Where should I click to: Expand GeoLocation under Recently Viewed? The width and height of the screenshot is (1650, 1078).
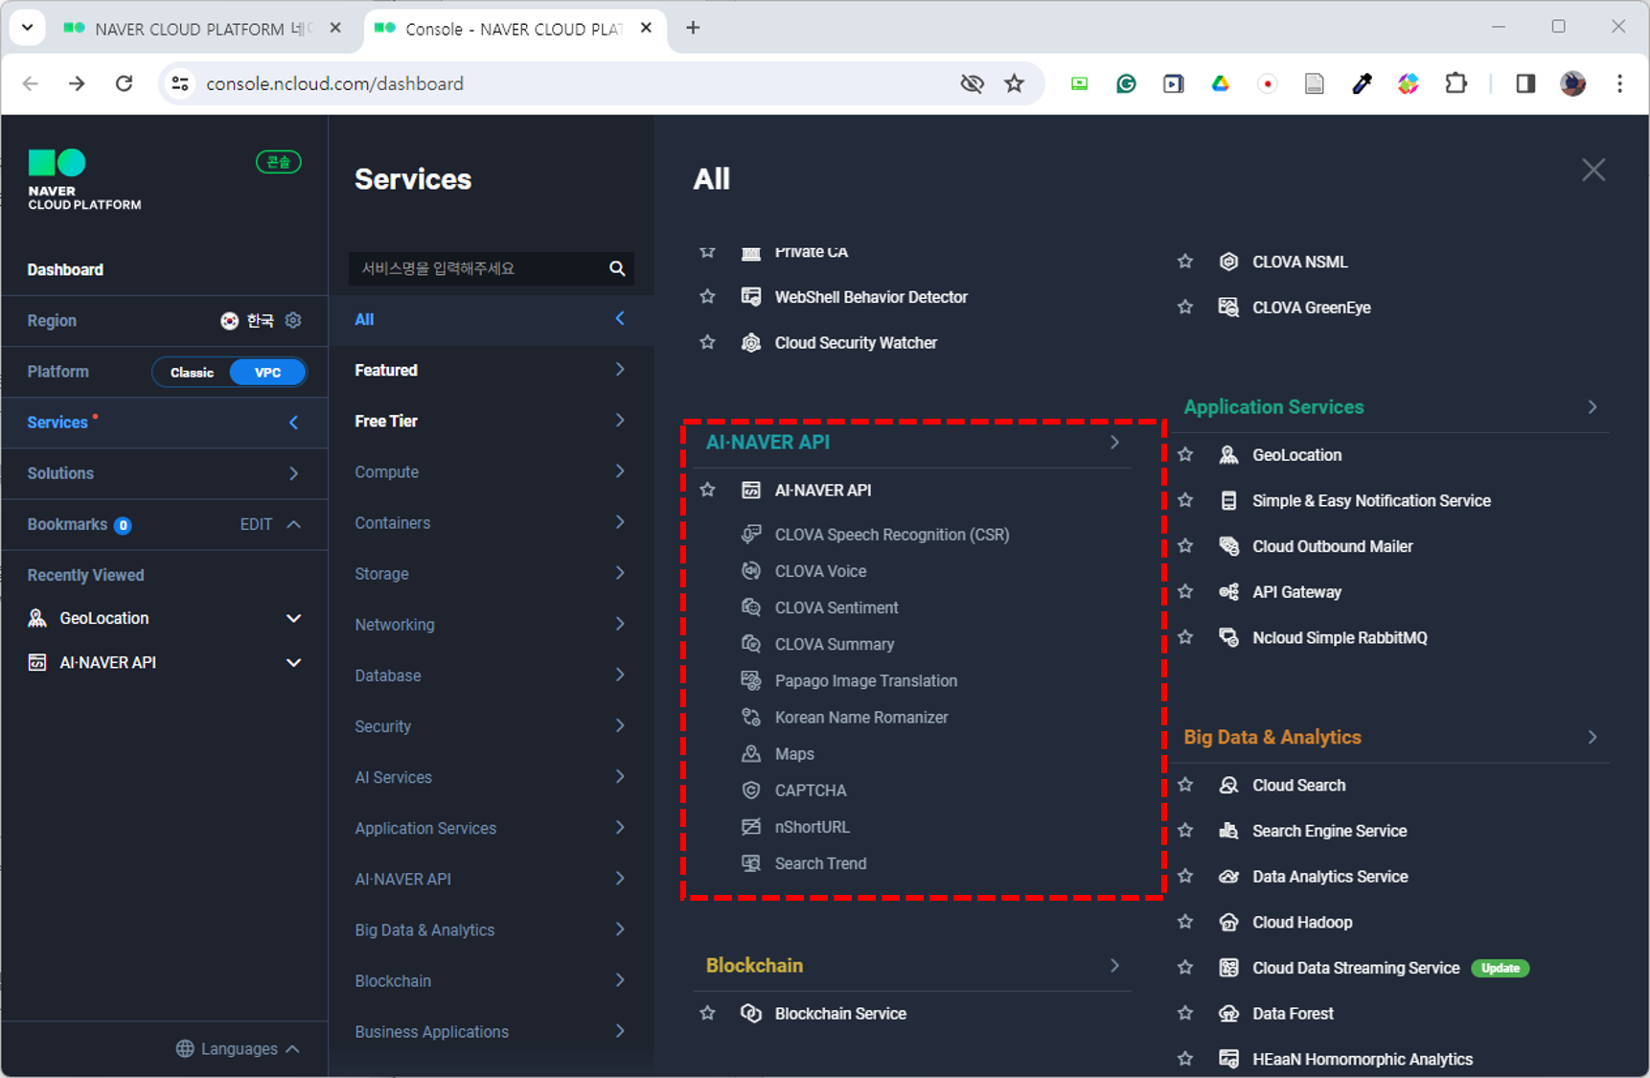(x=294, y=618)
